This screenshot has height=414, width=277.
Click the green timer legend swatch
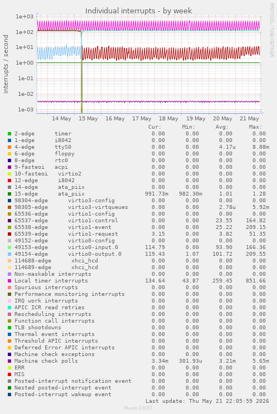tap(9, 134)
